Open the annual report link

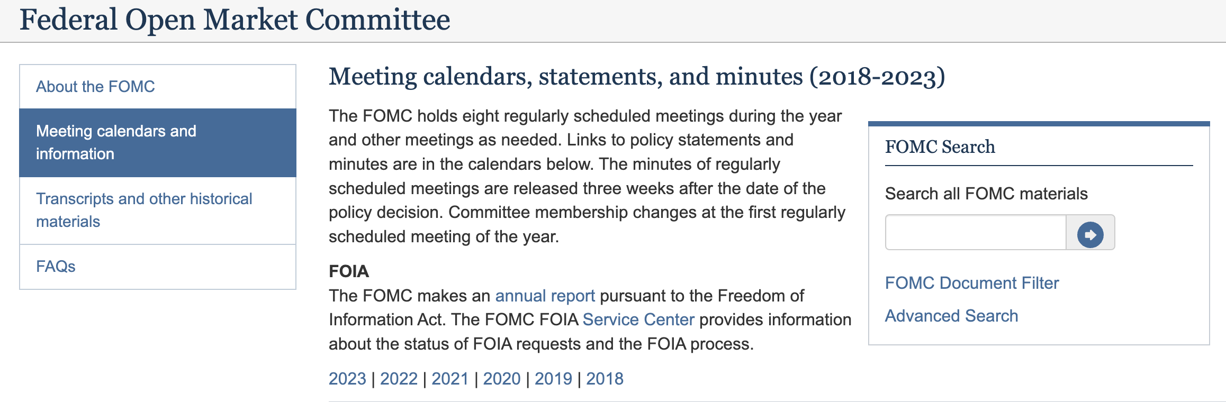tap(545, 296)
